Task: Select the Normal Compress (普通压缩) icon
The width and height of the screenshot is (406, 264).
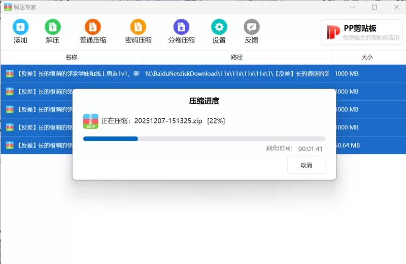Action: pyautogui.click(x=93, y=27)
